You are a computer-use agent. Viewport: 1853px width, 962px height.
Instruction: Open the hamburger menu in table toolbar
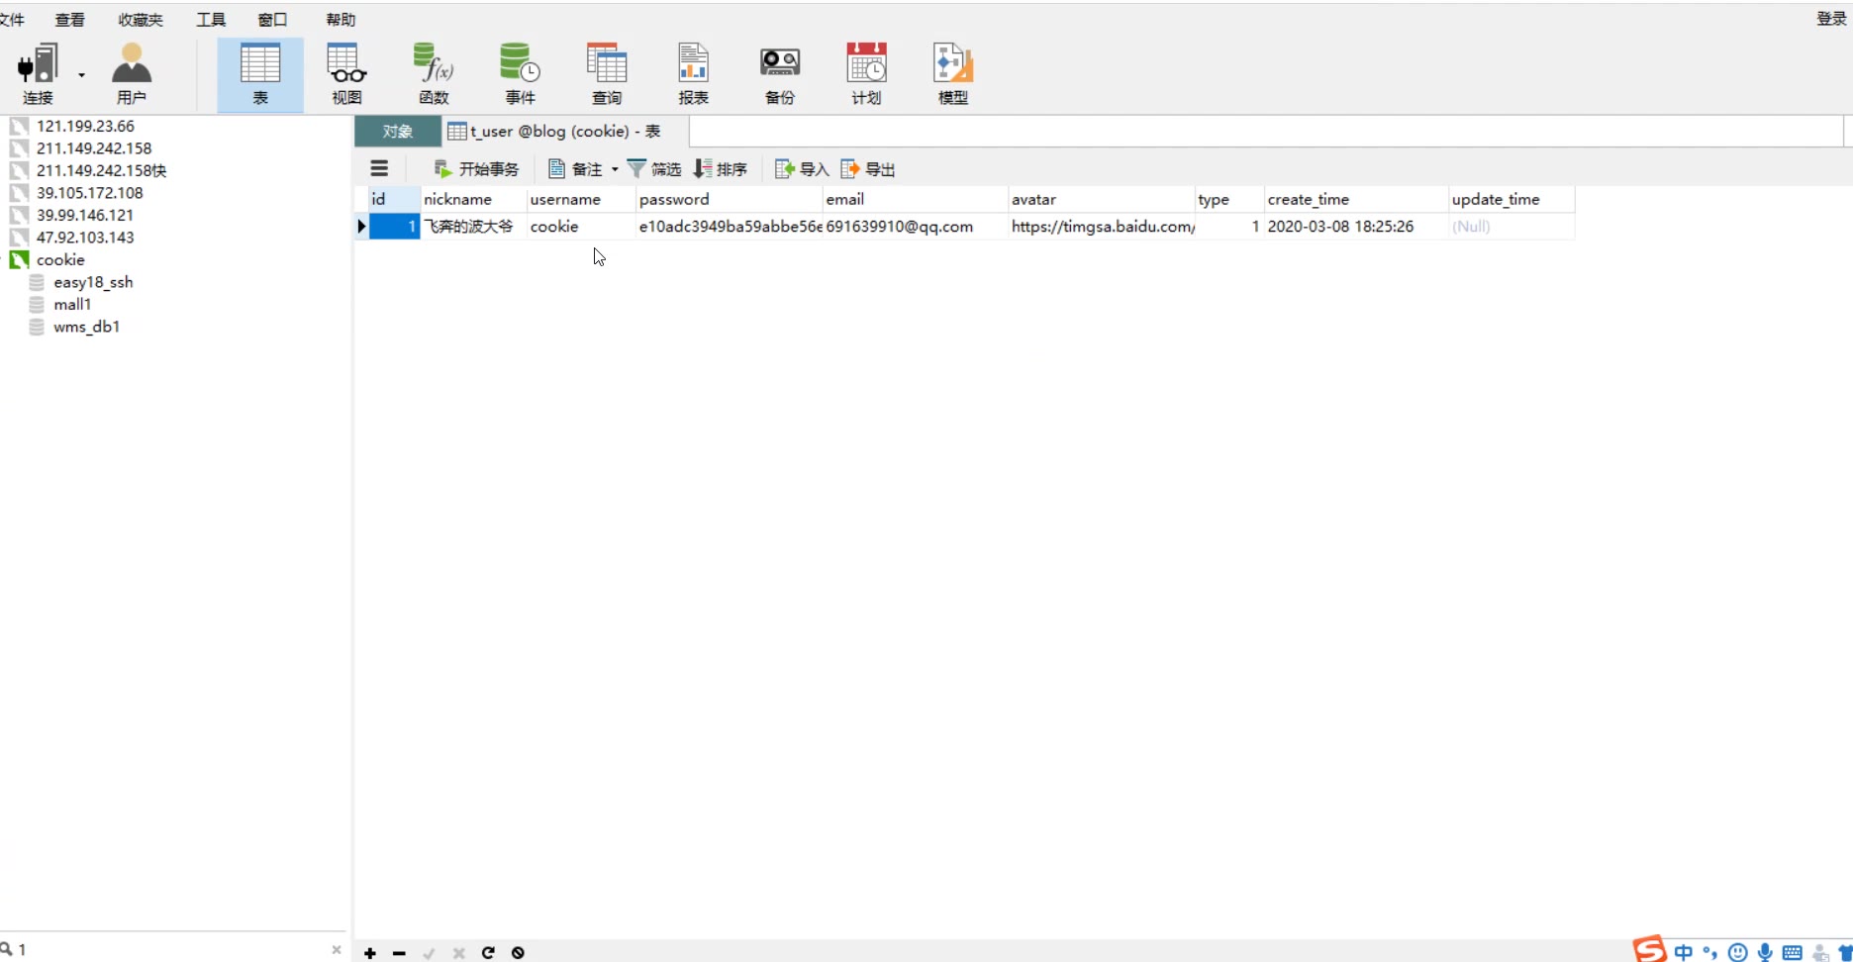pos(379,169)
